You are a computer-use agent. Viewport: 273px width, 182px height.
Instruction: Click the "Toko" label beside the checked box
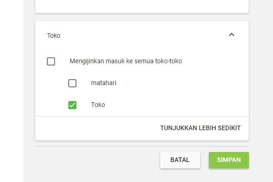tap(98, 105)
